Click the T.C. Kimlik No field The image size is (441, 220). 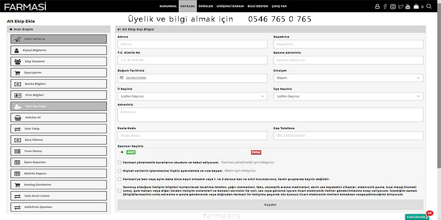coord(192,60)
